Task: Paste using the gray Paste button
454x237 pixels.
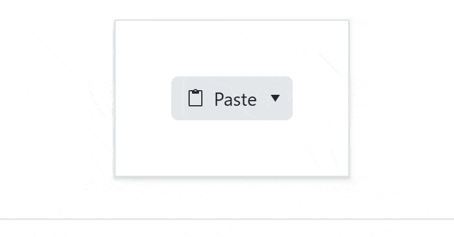Action: [x=232, y=98]
